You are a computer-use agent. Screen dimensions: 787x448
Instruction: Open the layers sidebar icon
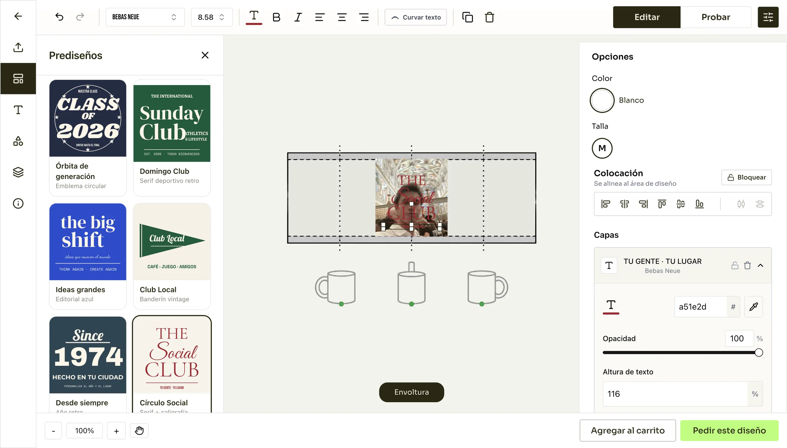pyautogui.click(x=18, y=172)
